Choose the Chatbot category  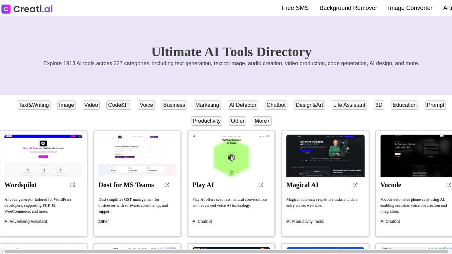pyautogui.click(x=276, y=105)
